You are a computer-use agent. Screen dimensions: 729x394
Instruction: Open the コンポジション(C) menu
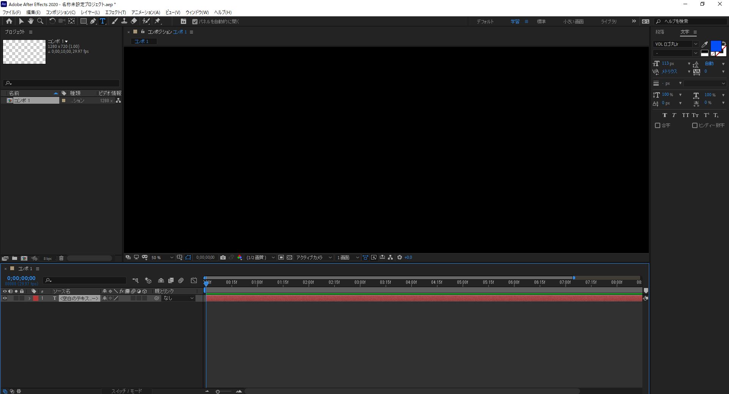(61, 13)
